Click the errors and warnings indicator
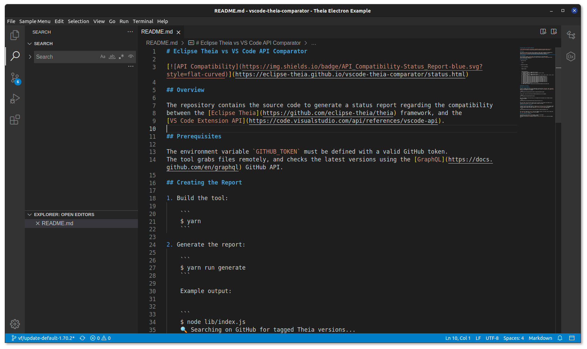 [x=101, y=338]
